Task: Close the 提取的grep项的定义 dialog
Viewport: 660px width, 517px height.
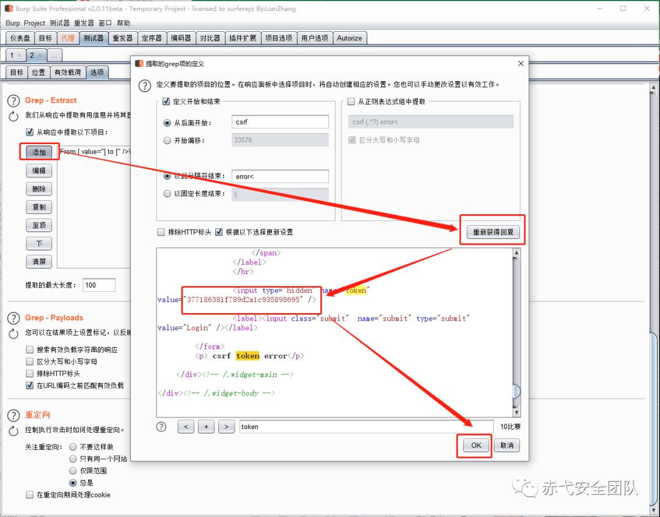Action: tap(521, 63)
